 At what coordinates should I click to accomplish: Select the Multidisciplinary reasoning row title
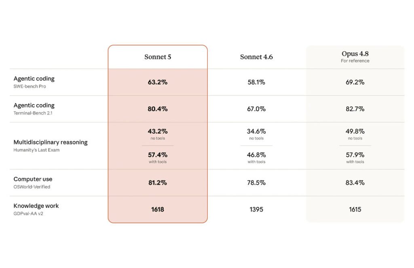point(51,142)
